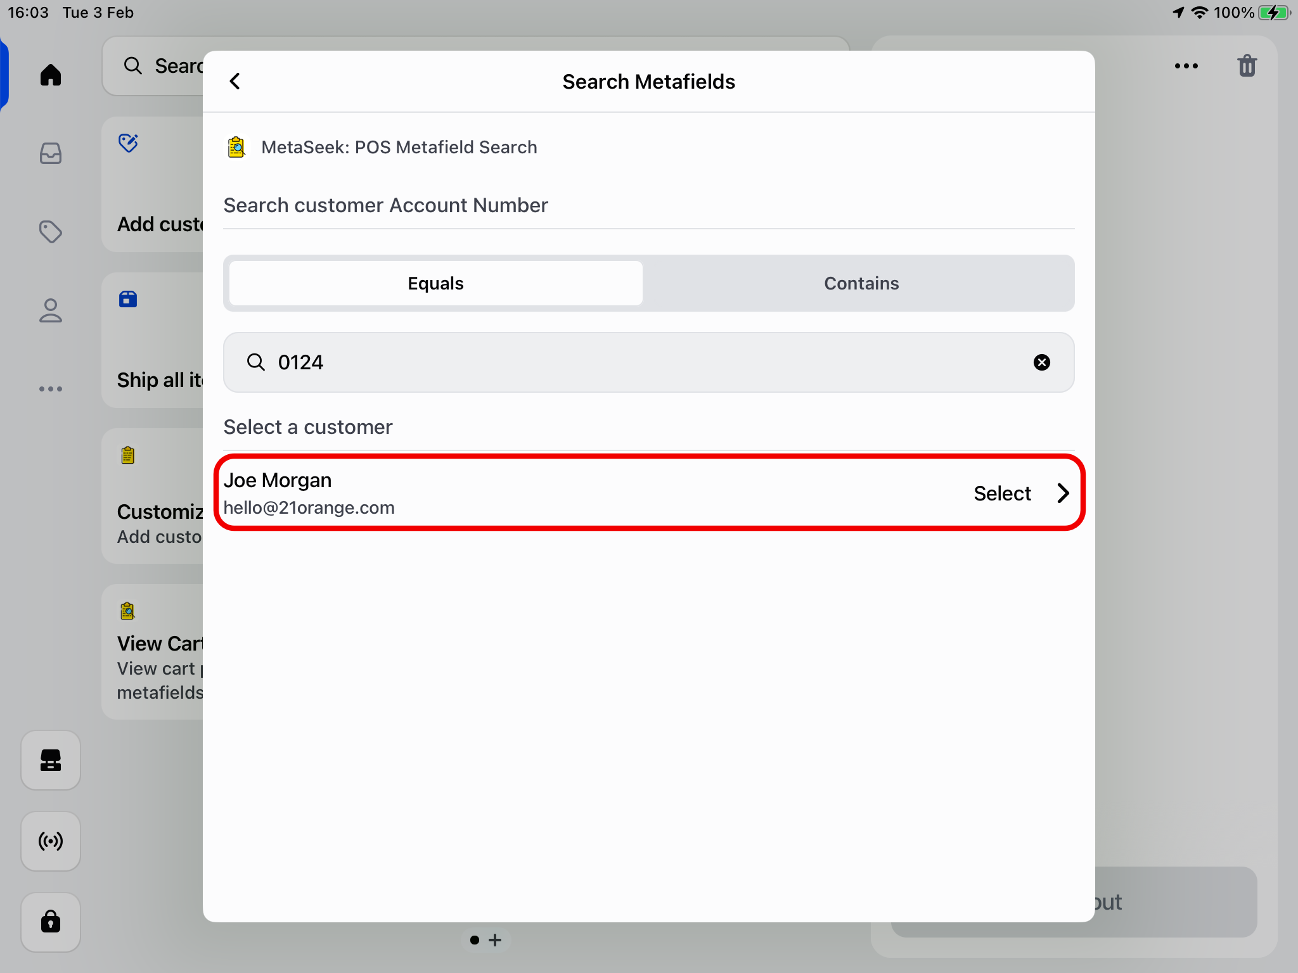
Task: Open Joe Morgan row chevron
Action: (1063, 493)
